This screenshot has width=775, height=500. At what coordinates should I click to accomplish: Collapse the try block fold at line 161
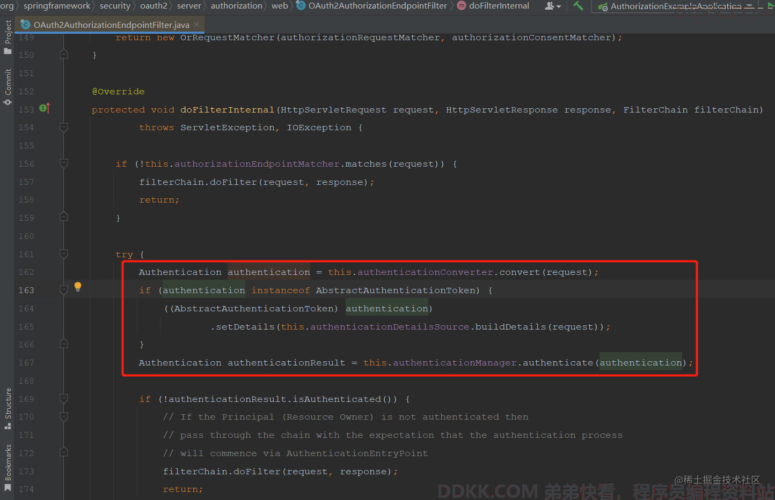pos(64,254)
